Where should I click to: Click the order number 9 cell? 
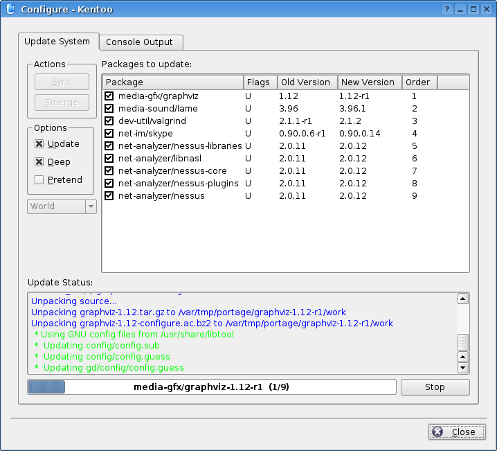coord(414,195)
